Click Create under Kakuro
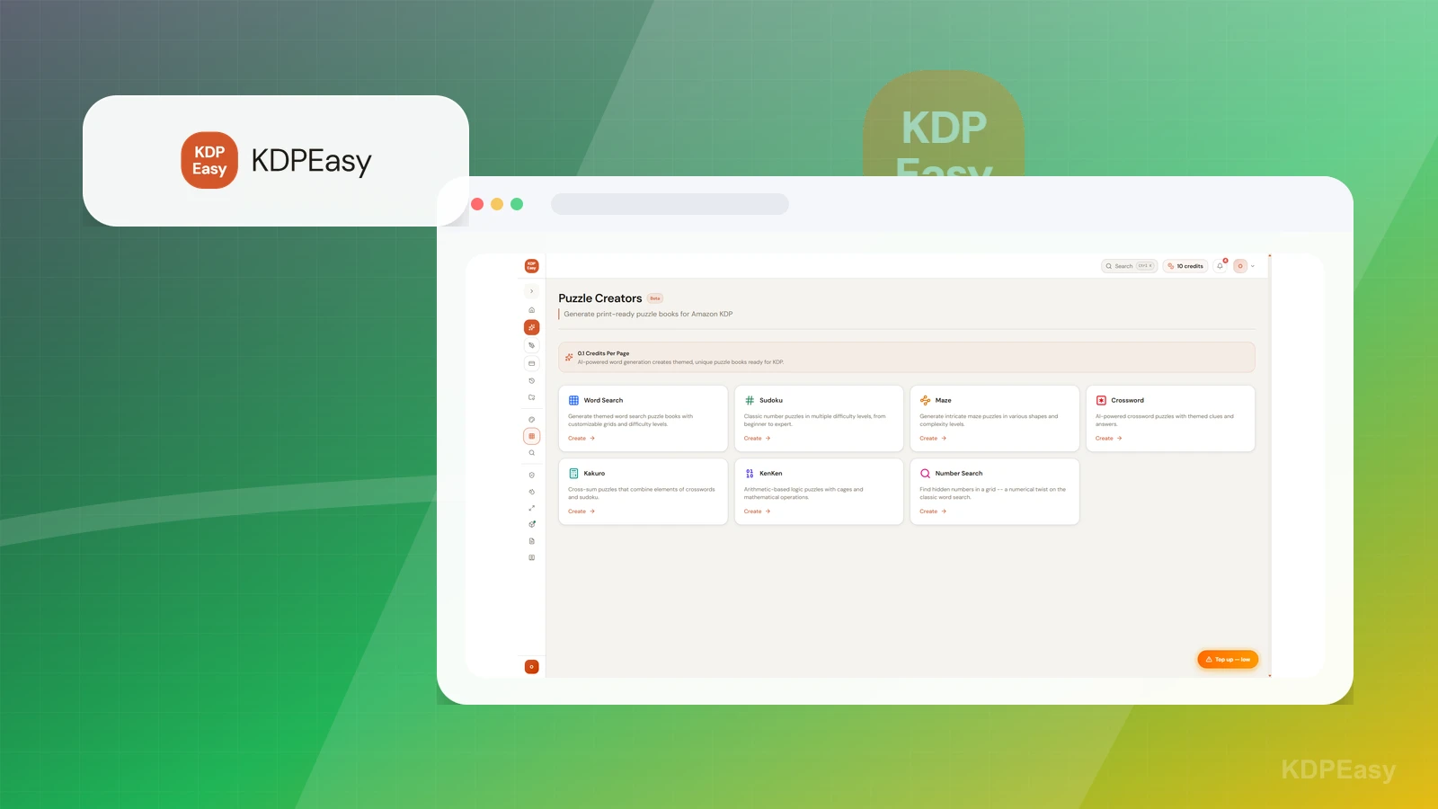Screen dimensions: 1438x809 tap(581, 511)
